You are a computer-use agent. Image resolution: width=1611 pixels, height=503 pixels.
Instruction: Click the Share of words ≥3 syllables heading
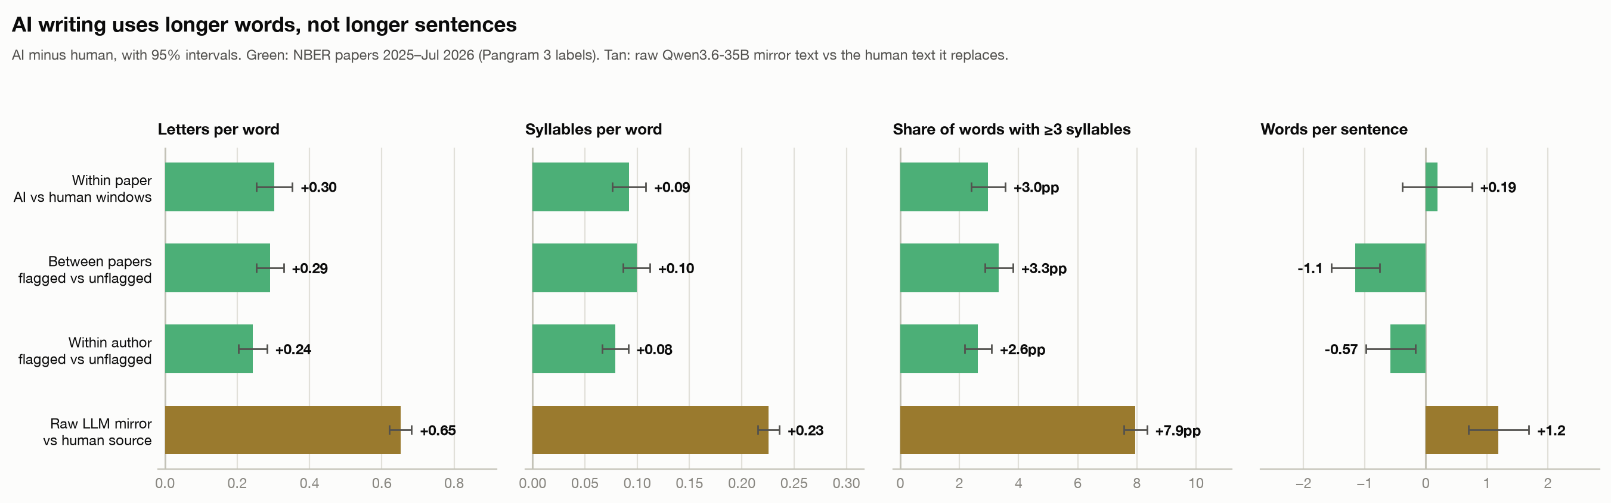pyautogui.click(x=1012, y=129)
